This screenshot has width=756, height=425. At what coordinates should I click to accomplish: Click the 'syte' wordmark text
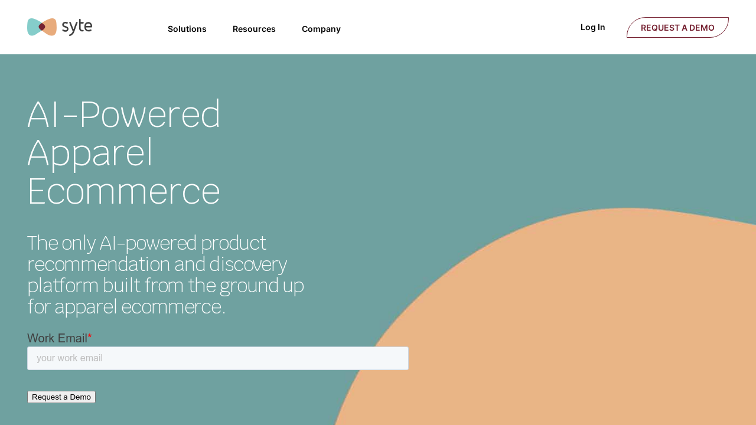pyautogui.click(x=77, y=27)
